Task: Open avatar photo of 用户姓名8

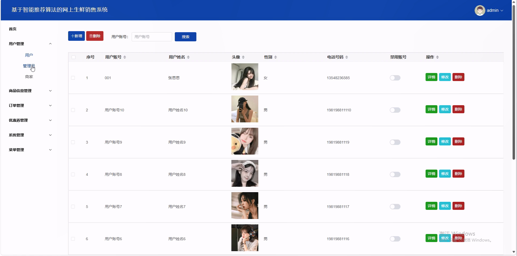Action: click(245, 173)
